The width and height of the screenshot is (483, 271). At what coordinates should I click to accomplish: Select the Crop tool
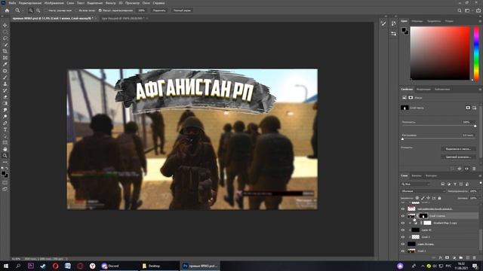pyautogui.click(x=5, y=51)
